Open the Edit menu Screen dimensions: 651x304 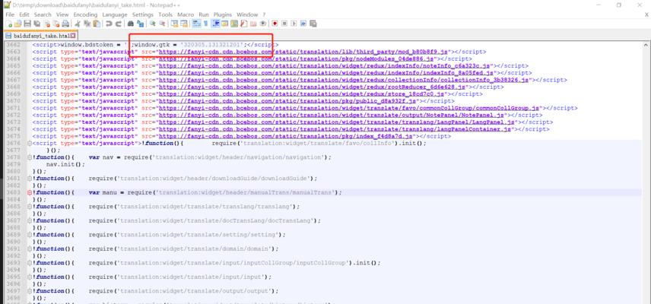pos(24,14)
